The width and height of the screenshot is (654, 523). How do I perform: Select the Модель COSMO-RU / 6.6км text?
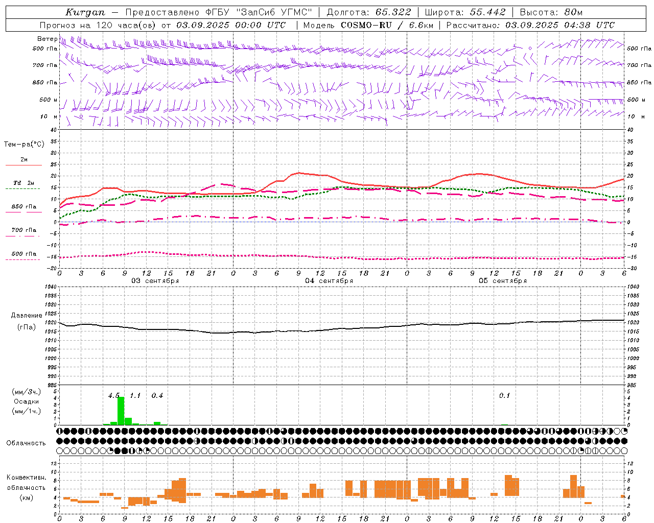pos(368,25)
